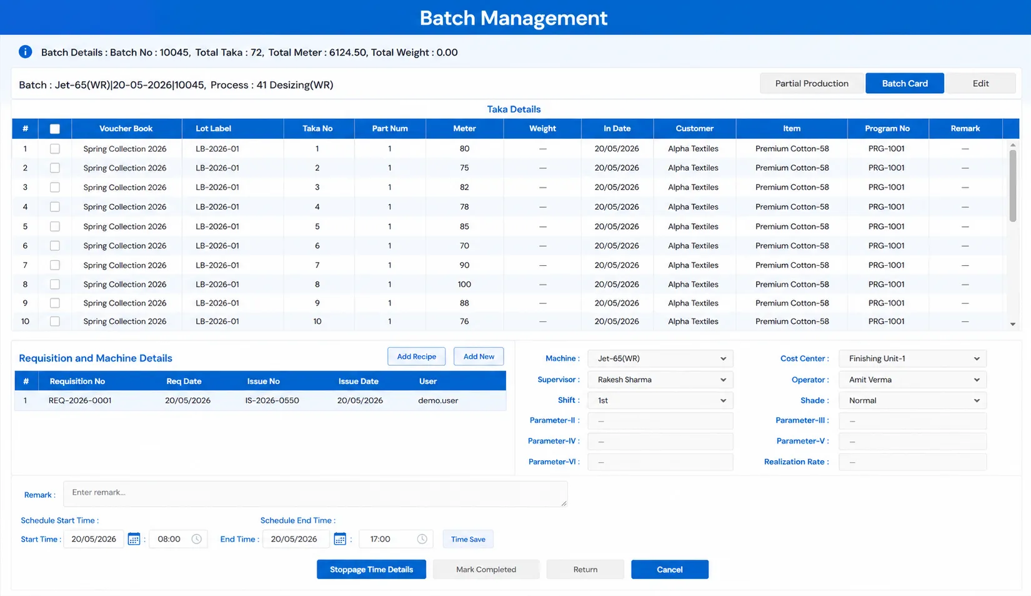The image size is (1031, 596).
Task: Open the Edit tab
Action: 980,83
